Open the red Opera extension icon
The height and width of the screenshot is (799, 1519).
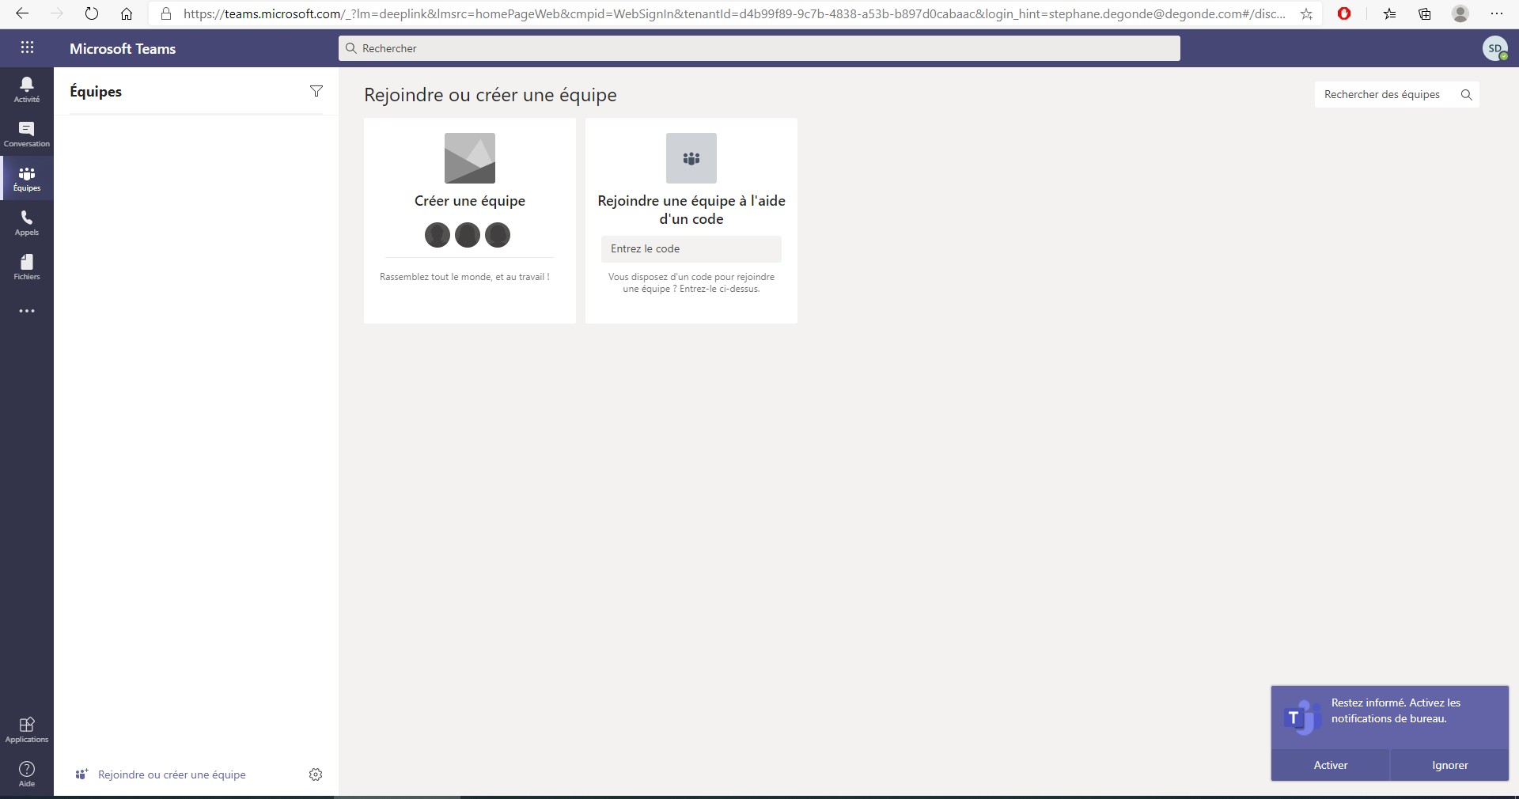[x=1344, y=13]
